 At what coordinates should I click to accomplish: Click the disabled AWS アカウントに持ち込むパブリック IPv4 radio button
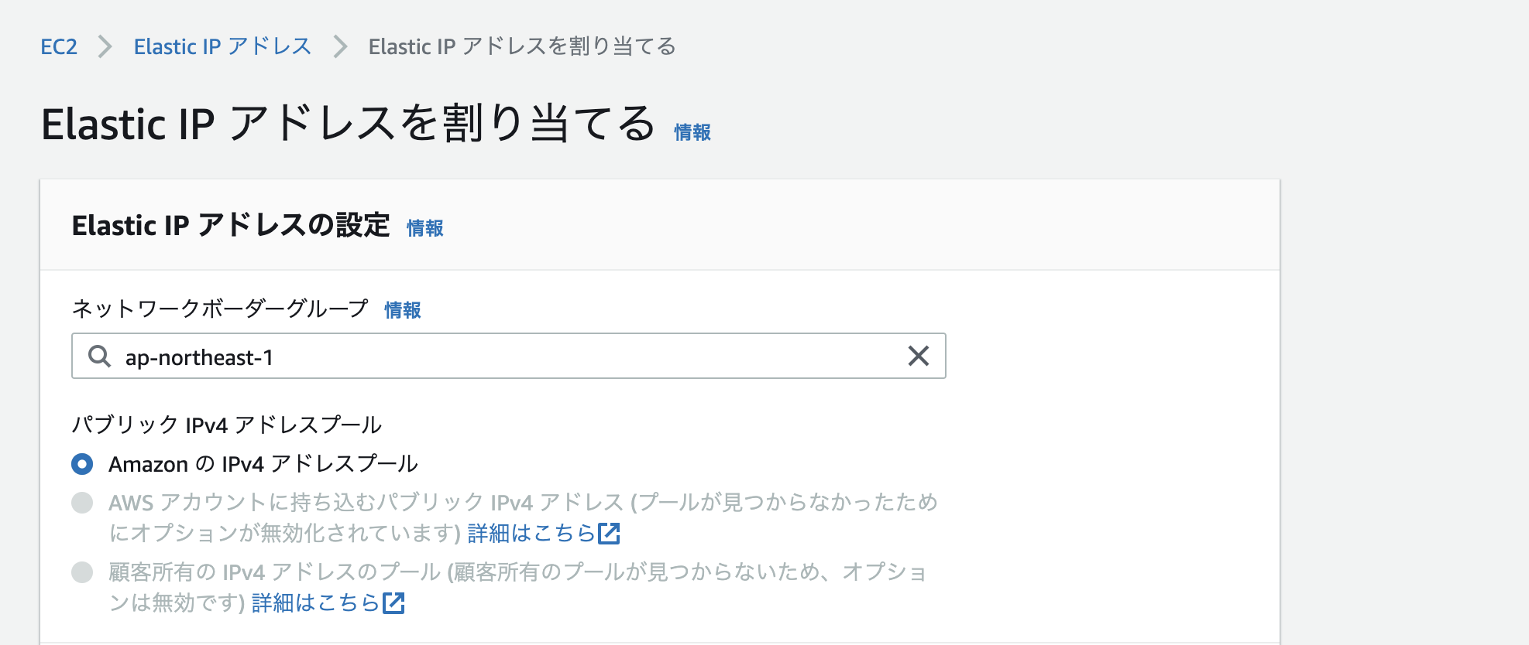(81, 503)
